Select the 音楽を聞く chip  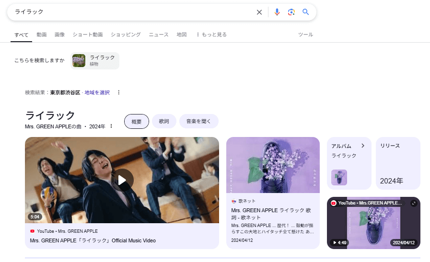[x=199, y=121]
